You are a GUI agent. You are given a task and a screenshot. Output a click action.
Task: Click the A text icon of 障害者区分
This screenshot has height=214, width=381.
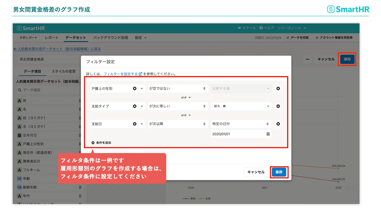[19, 161]
